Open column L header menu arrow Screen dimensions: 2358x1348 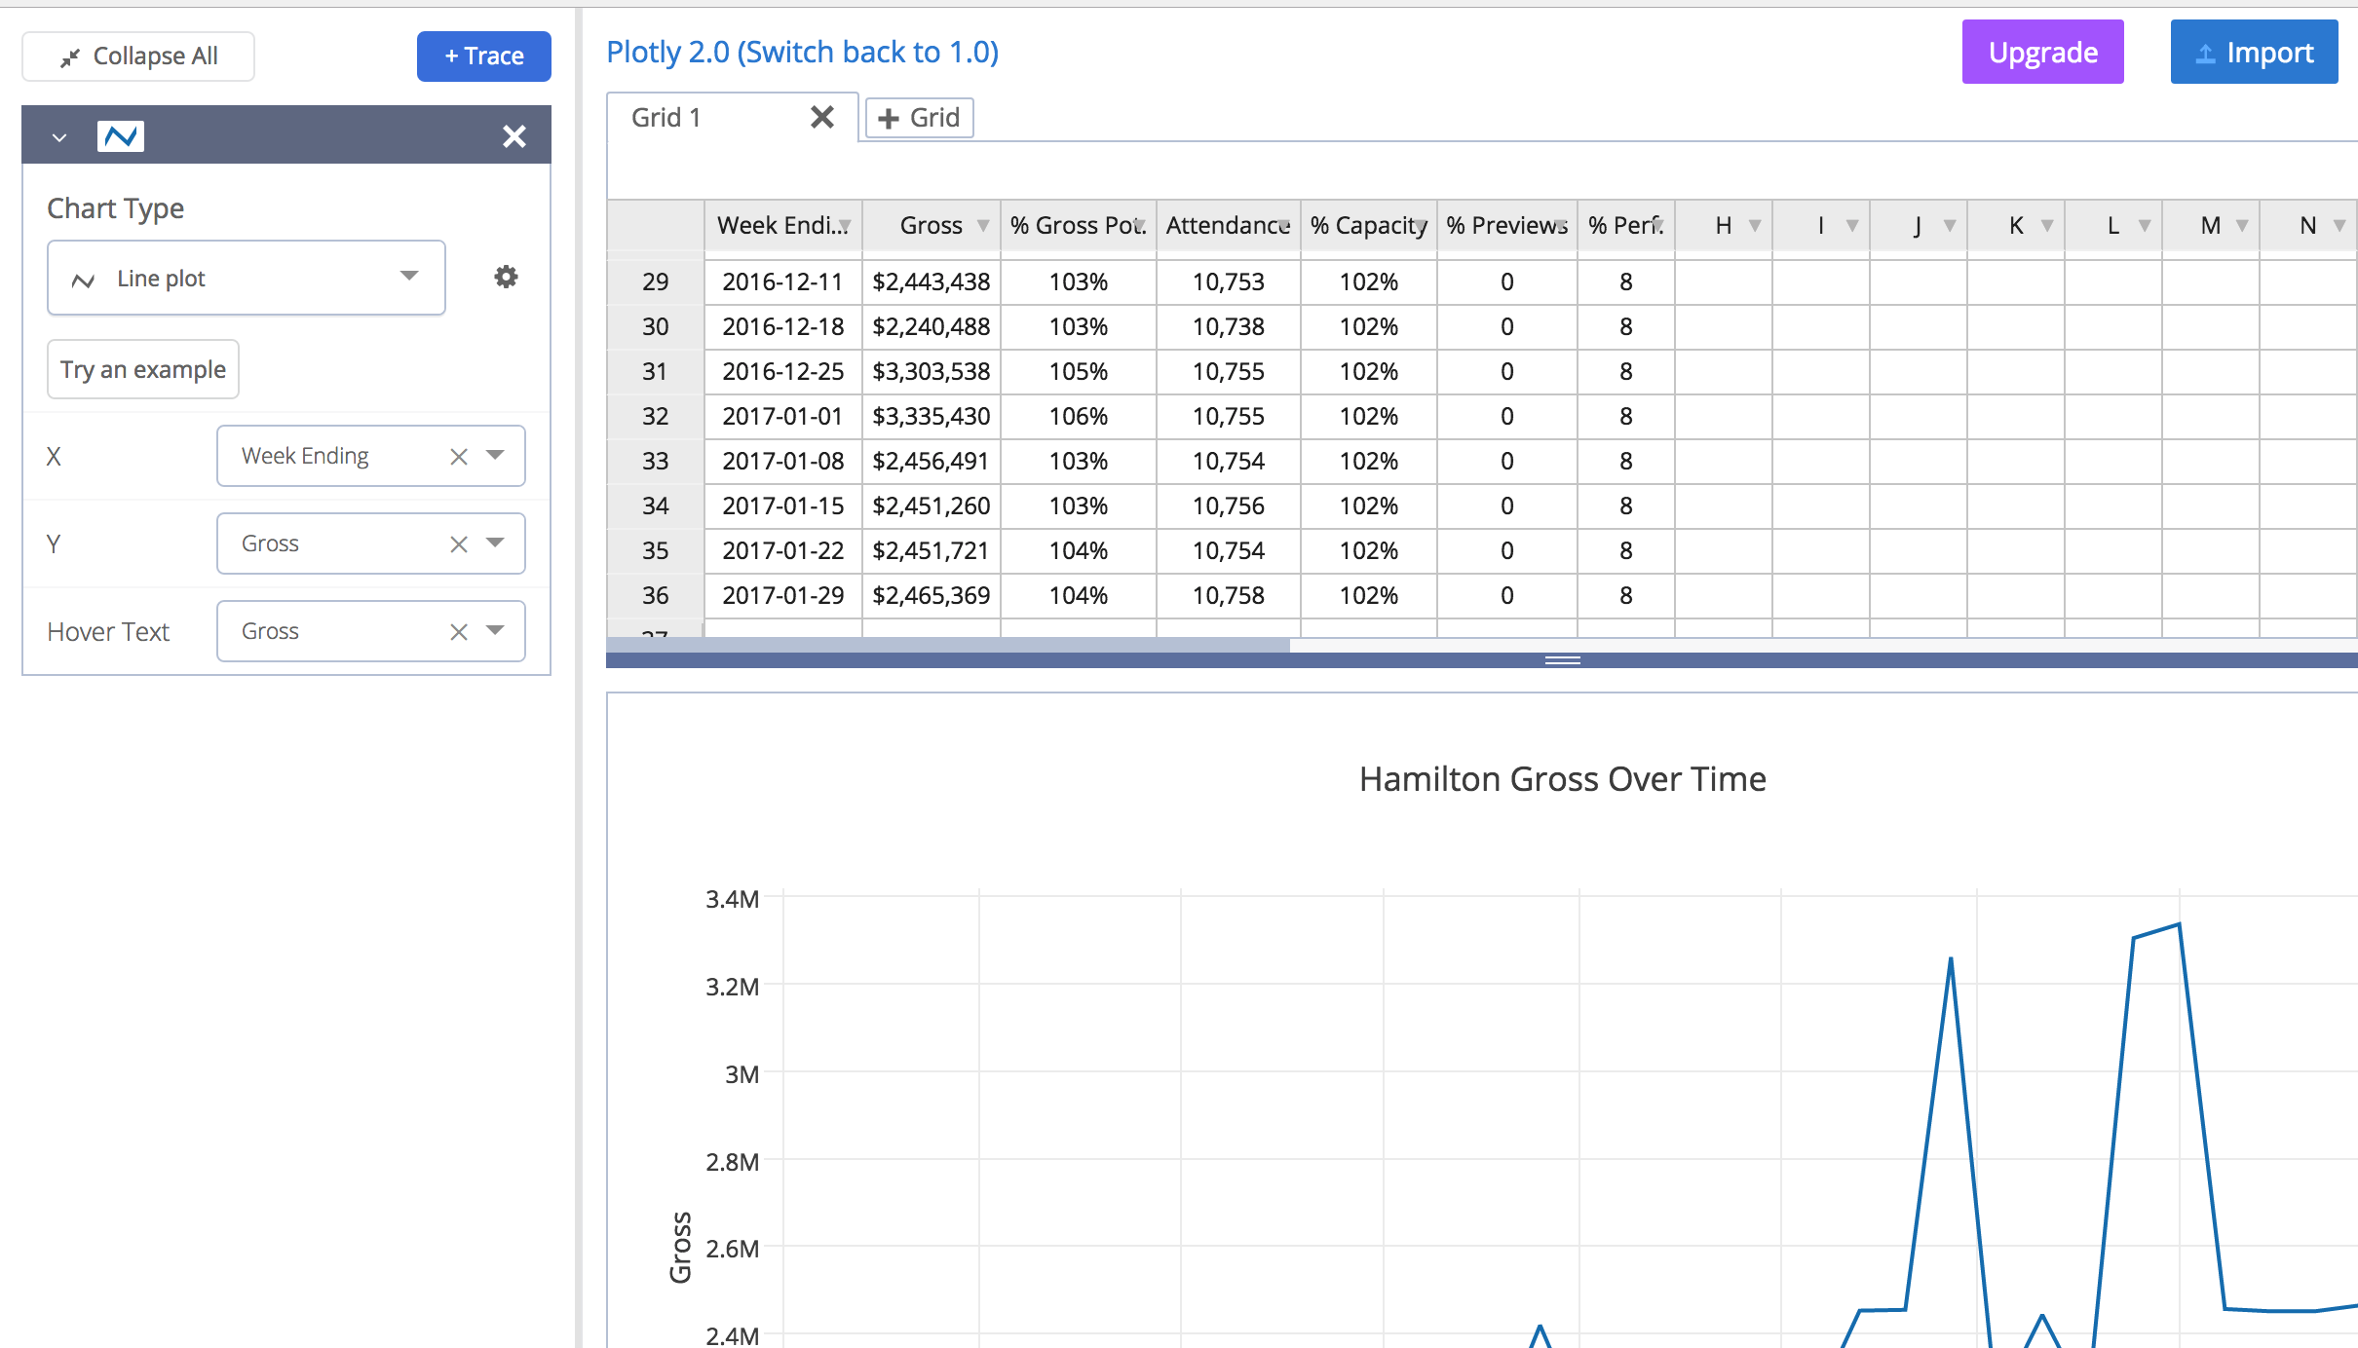[x=2145, y=225]
